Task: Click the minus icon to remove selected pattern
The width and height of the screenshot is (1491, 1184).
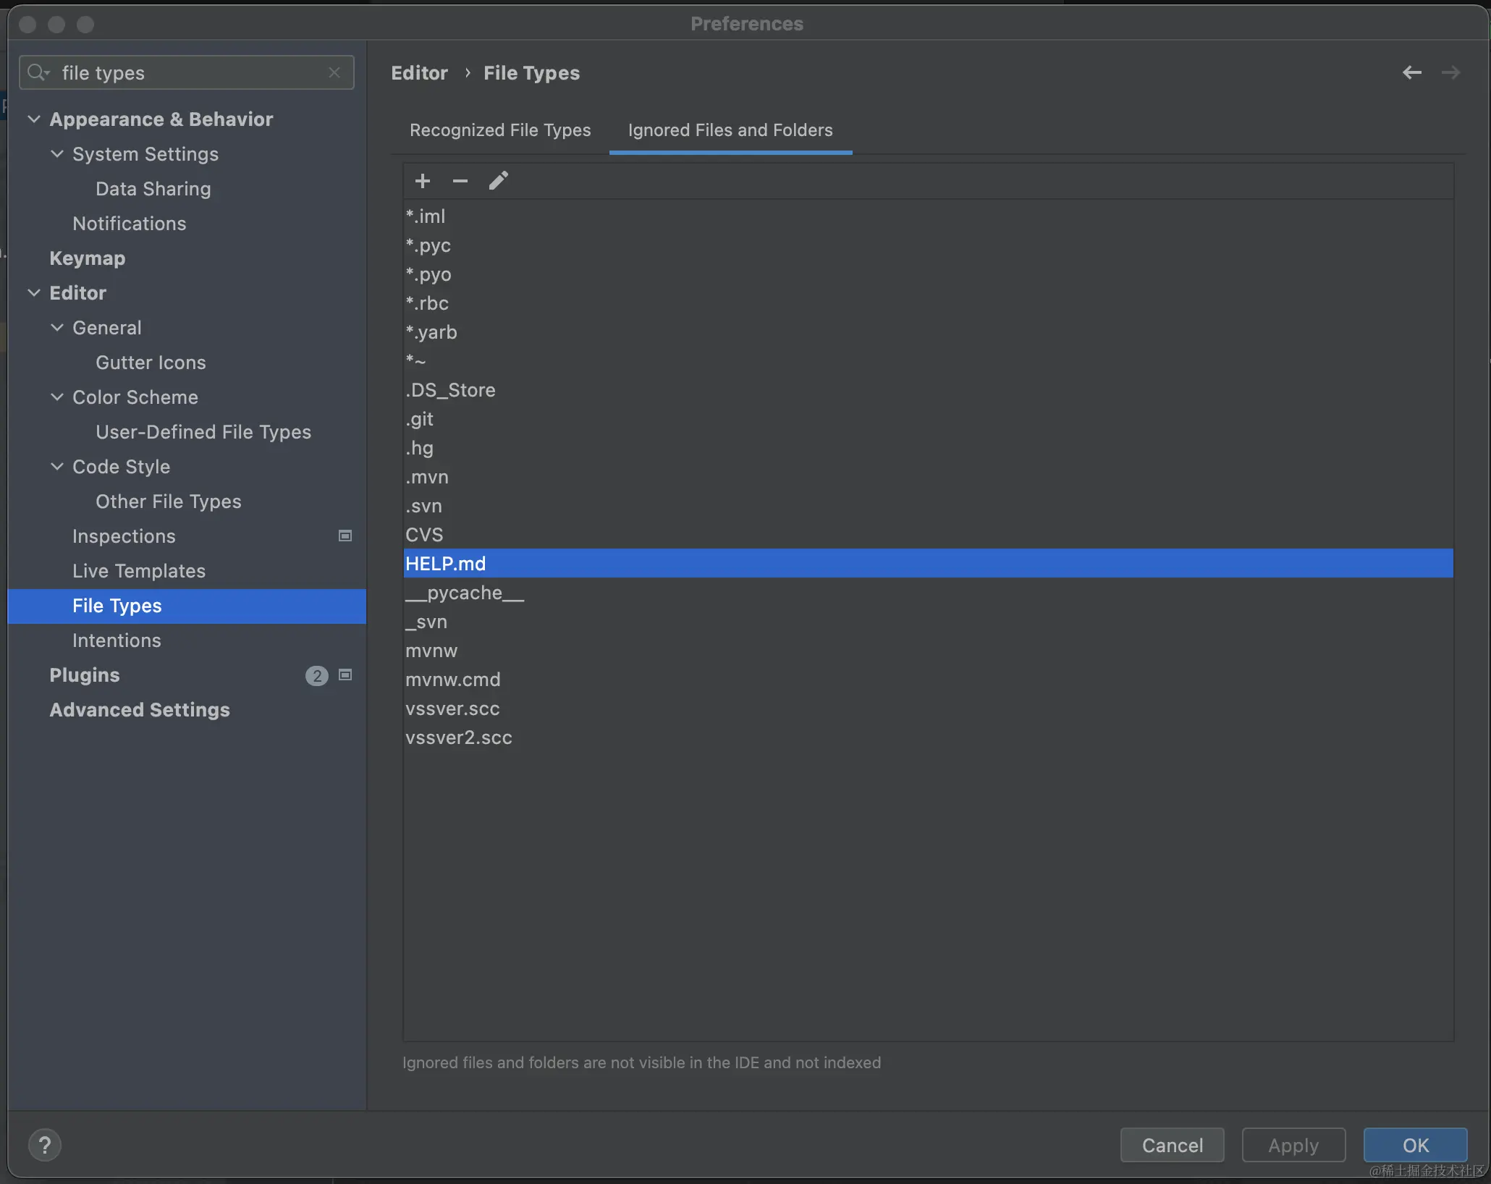Action: point(460,181)
